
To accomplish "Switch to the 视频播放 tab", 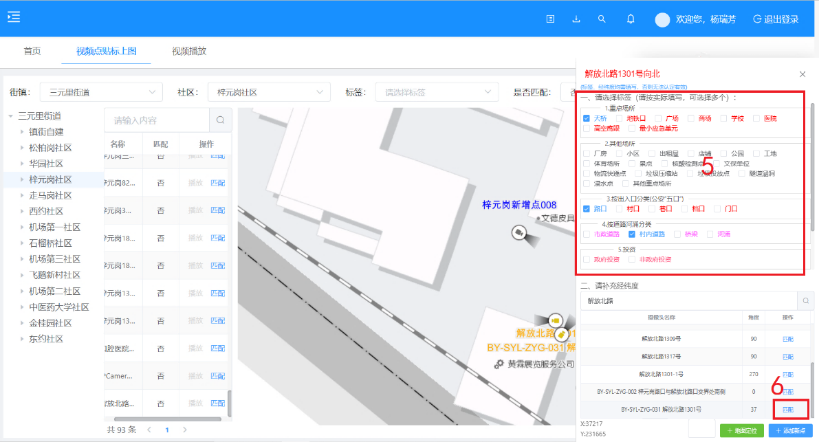I will (x=189, y=51).
